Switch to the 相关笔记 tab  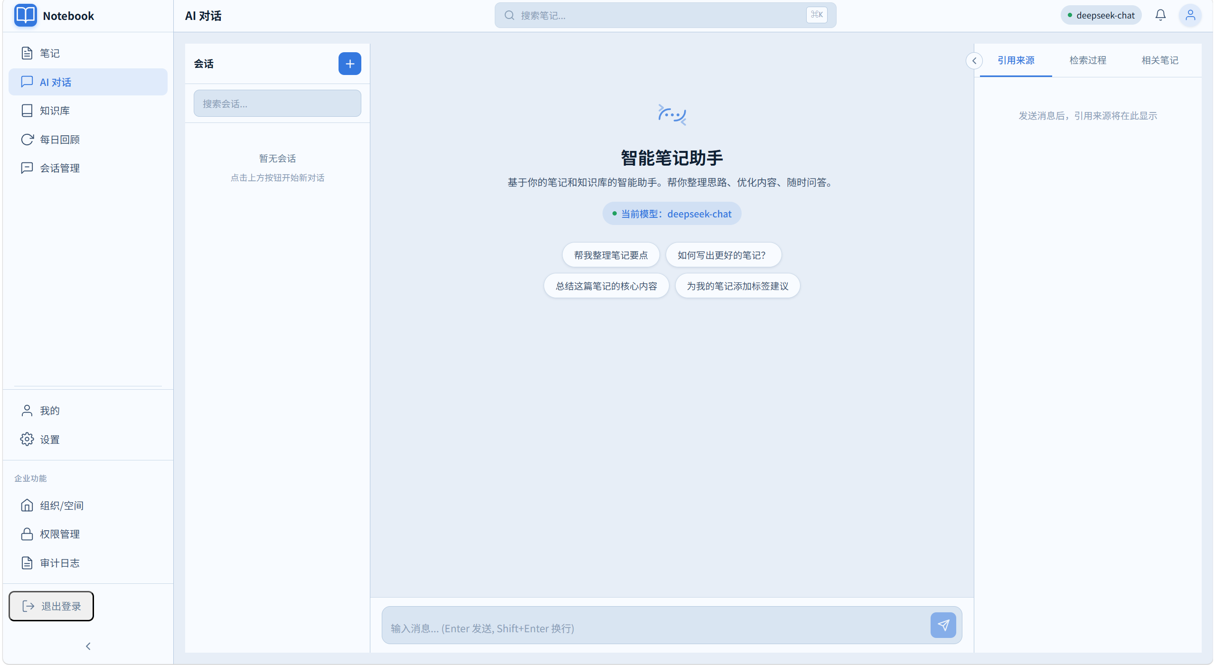click(x=1159, y=60)
